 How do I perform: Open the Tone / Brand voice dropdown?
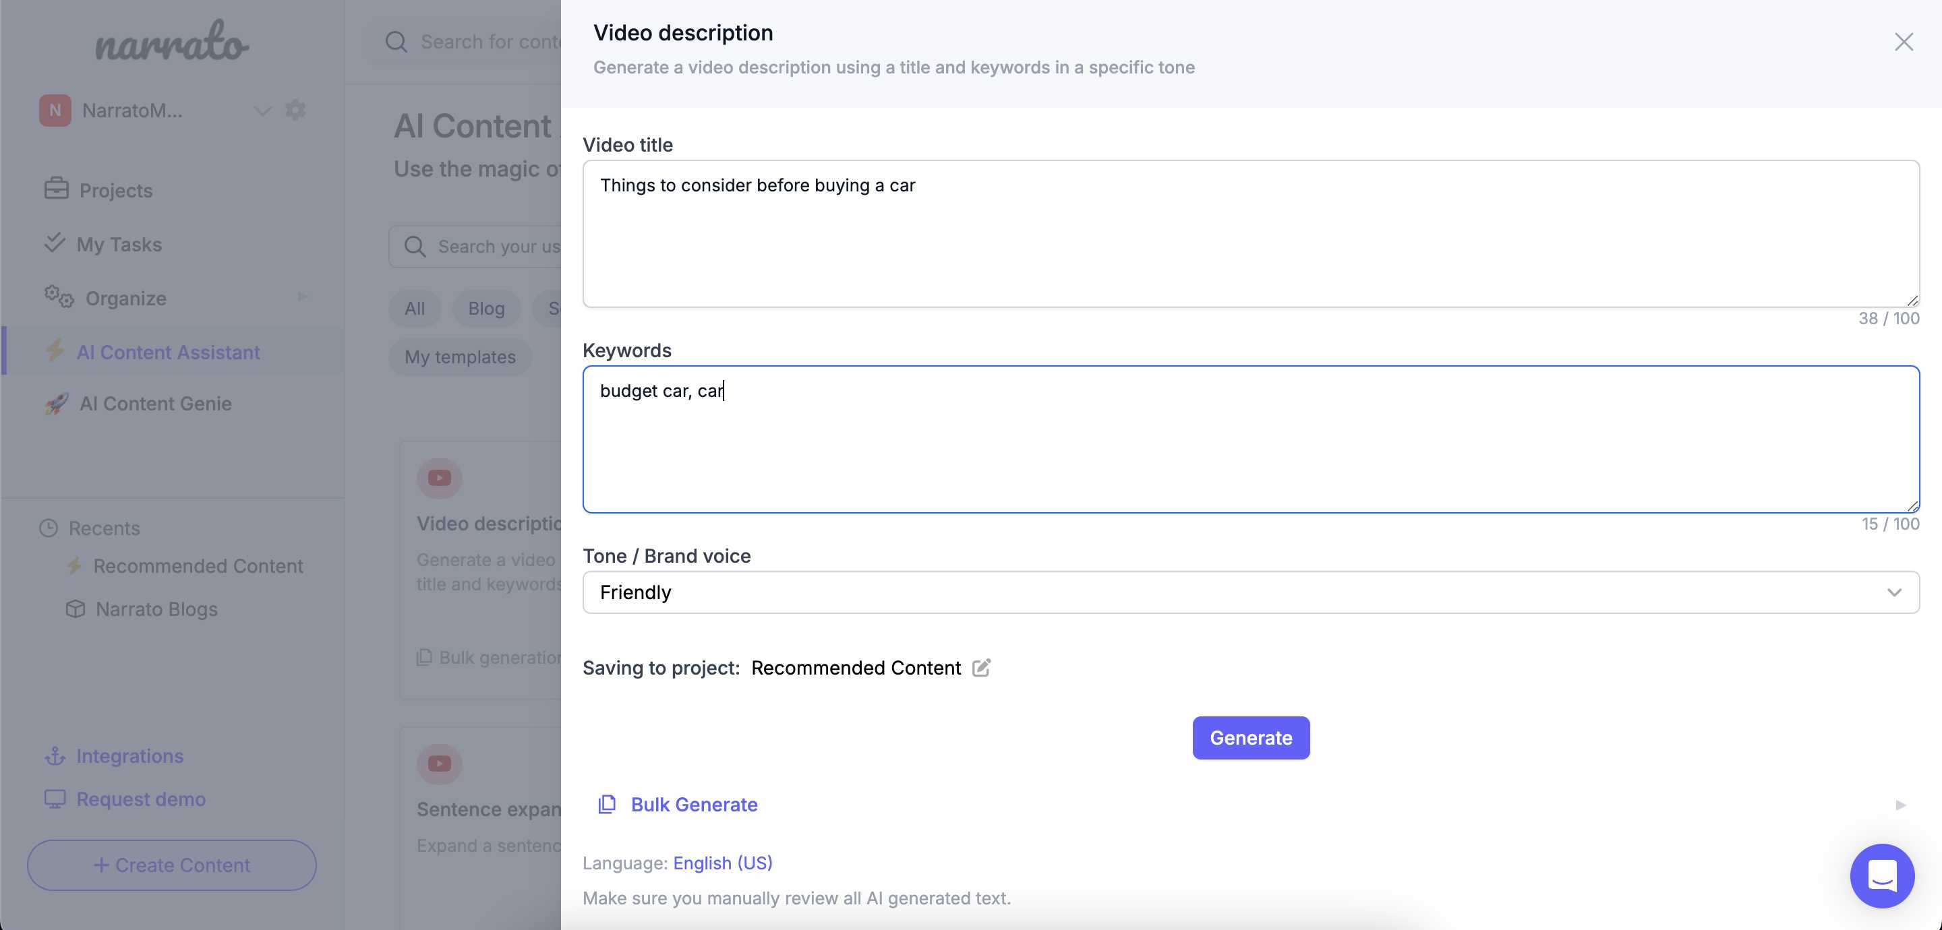coord(1251,592)
